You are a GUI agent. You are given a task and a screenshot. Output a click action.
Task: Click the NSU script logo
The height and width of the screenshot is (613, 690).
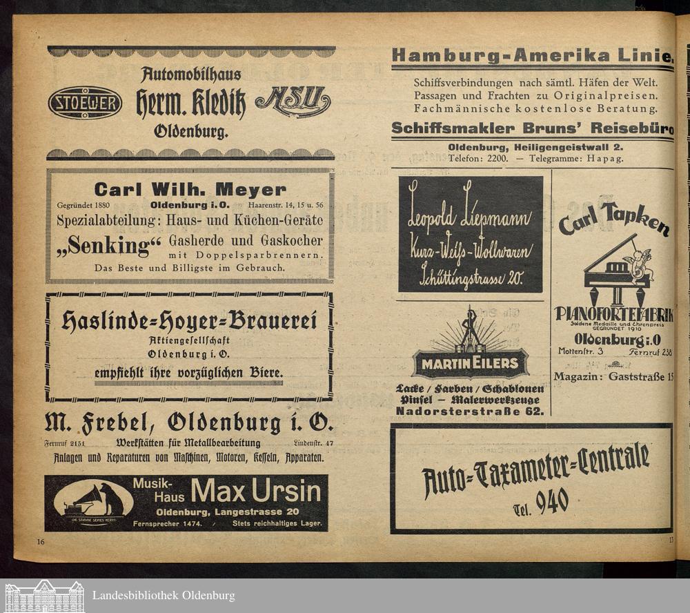pyautogui.click(x=293, y=102)
